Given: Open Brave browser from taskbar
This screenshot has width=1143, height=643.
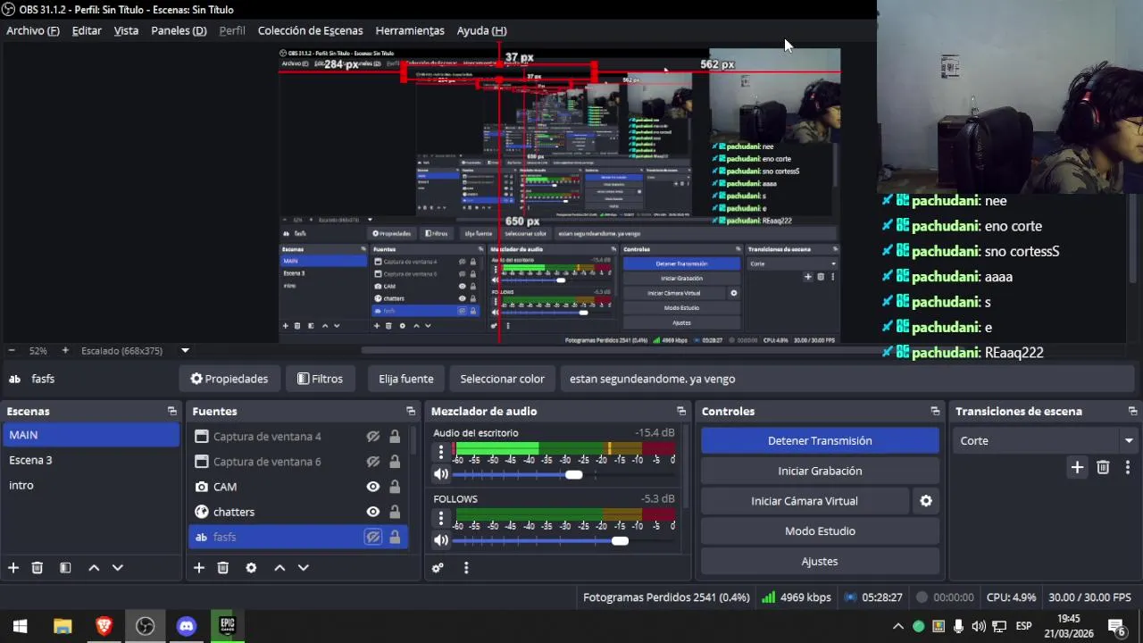Looking at the screenshot, I should tap(104, 626).
